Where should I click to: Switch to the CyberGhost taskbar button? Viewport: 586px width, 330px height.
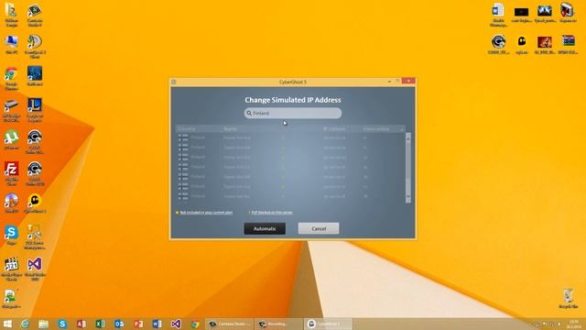point(328,324)
